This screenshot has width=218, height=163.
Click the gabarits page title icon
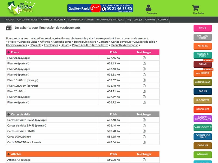(10, 28)
